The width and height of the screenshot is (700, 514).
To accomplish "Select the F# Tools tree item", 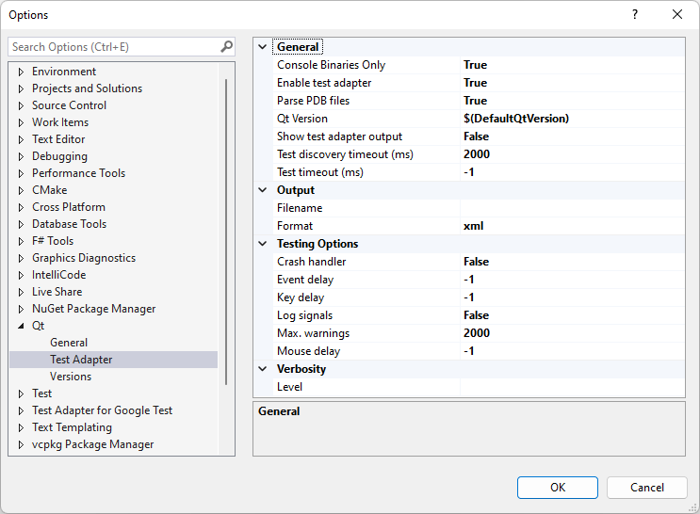I will point(53,241).
